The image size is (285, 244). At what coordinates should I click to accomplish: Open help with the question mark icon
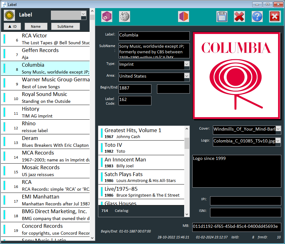click(257, 17)
